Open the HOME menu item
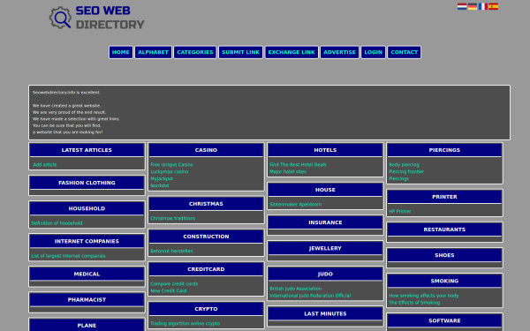 pos(121,52)
